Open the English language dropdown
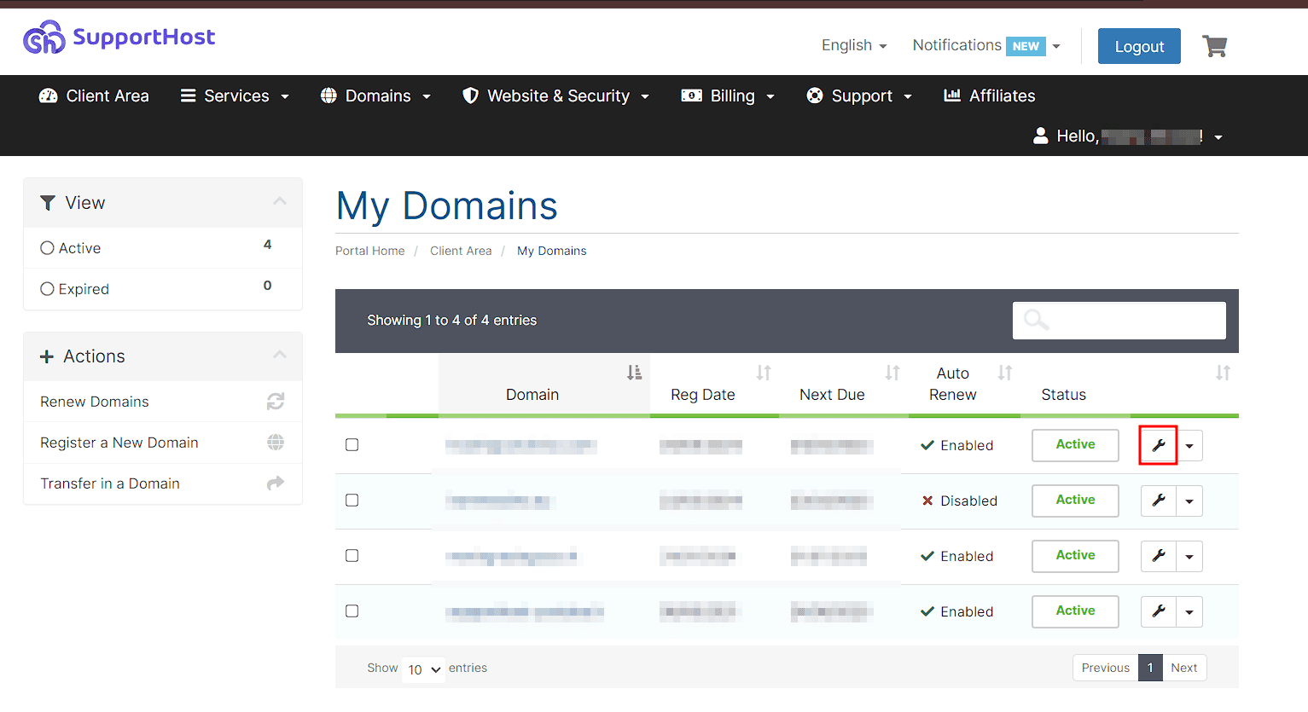Viewport: 1308px width, 712px height. click(x=853, y=45)
